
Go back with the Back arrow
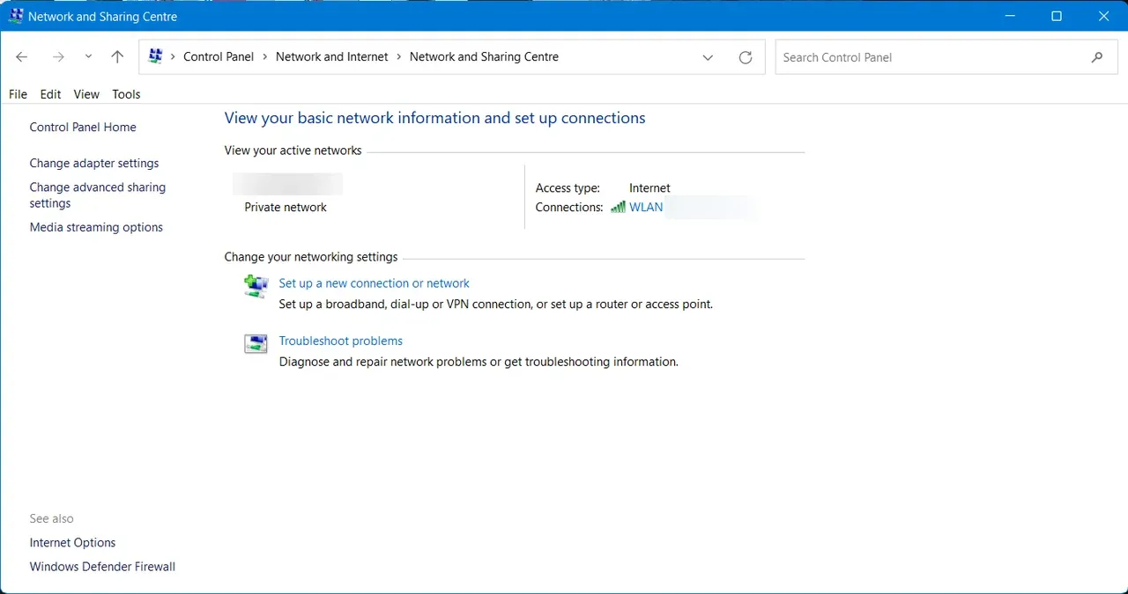22,57
